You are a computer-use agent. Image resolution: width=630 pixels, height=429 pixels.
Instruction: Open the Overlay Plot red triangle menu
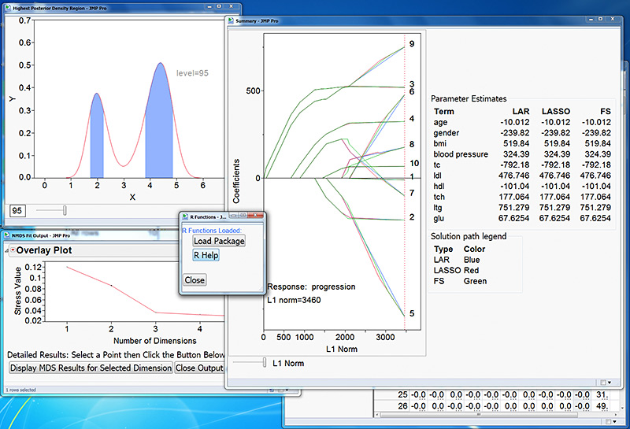[13, 250]
